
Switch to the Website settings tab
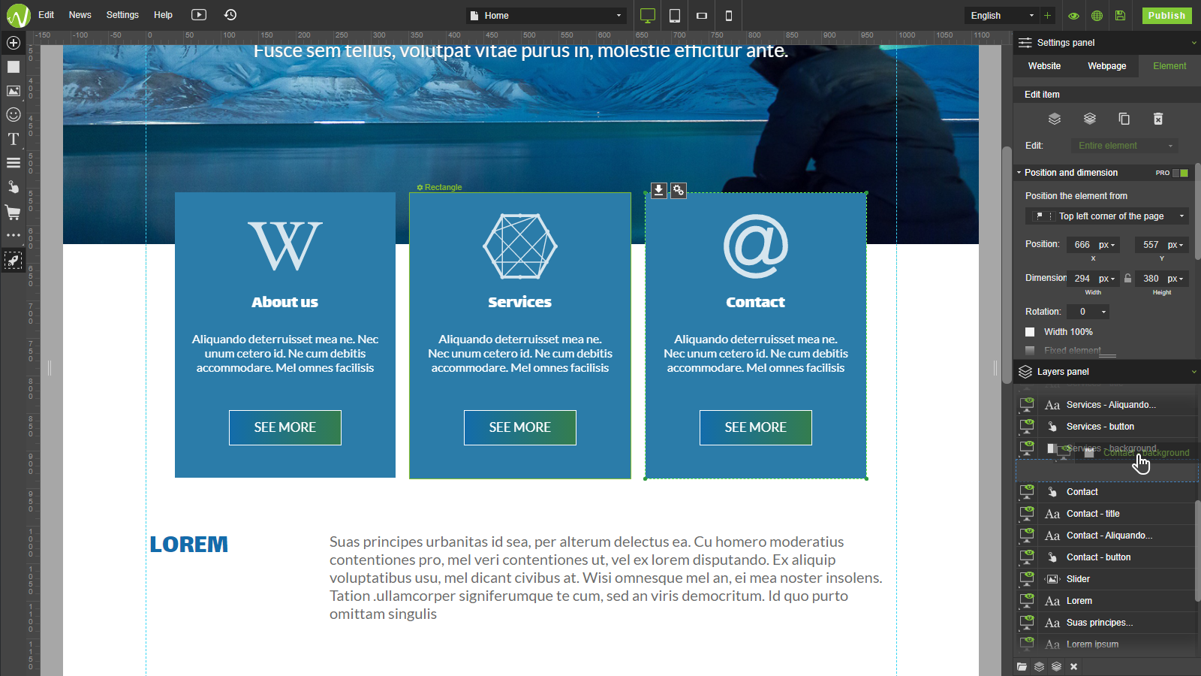[1043, 66]
